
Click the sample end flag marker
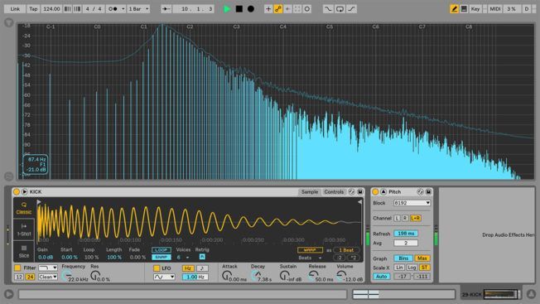(359, 202)
